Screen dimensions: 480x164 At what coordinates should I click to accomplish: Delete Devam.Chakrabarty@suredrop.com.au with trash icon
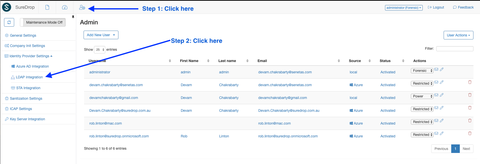pyautogui.click(x=470, y=108)
